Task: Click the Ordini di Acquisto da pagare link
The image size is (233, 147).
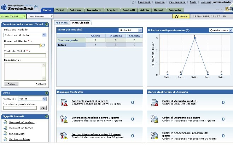Action: point(181,118)
